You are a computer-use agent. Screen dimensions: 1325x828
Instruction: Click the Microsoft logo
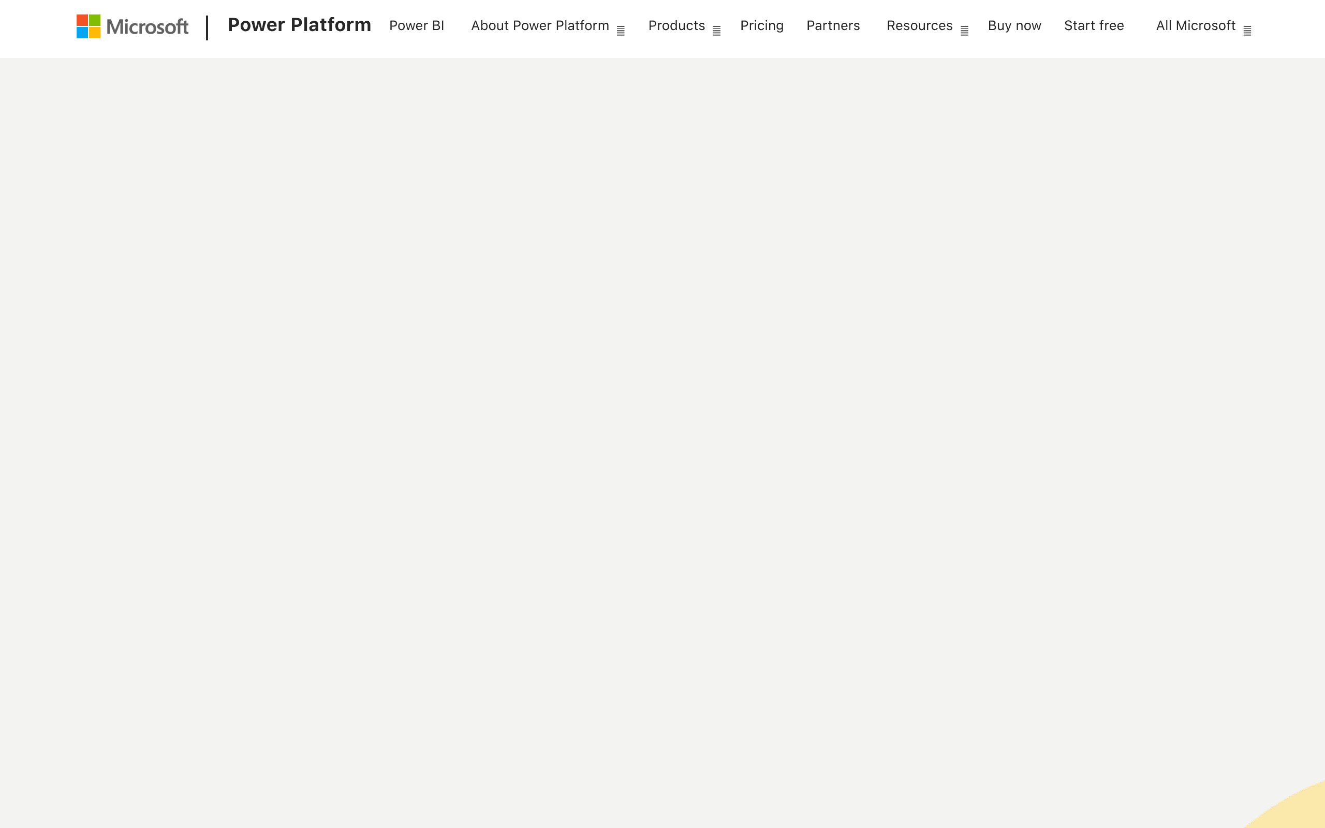pos(132,26)
